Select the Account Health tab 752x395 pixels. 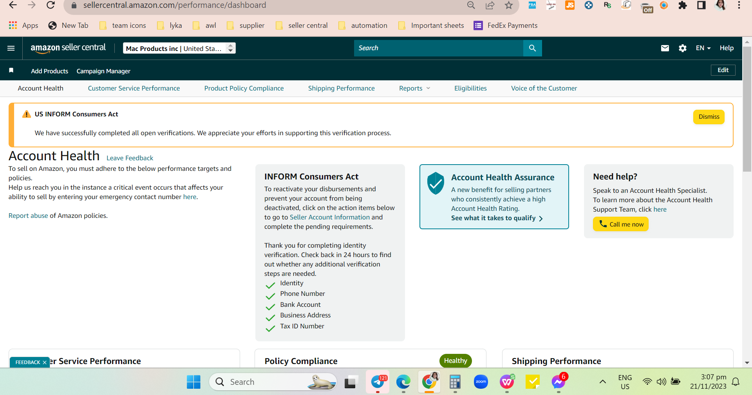pyautogui.click(x=41, y=89)
